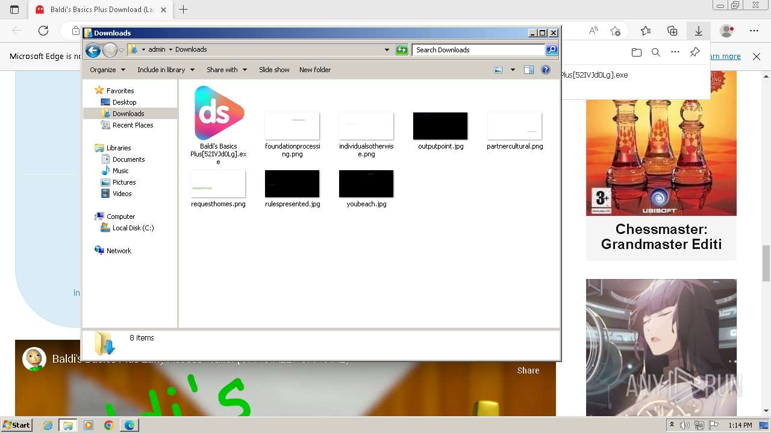Open Include in library dropdown
The width and height of the screenshot is (771, 433).
166,70
